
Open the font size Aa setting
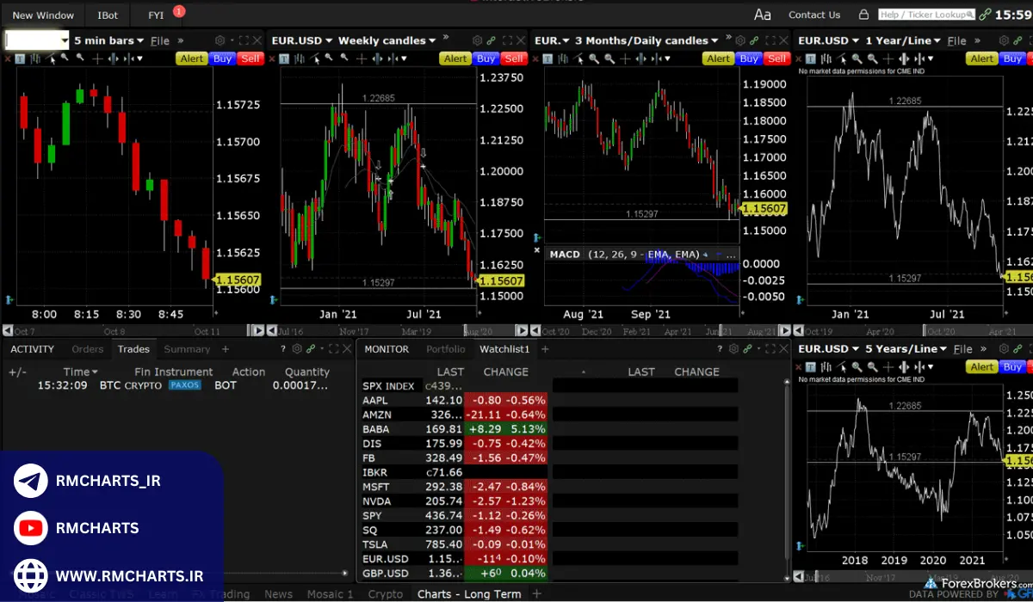click(x=762, y=15)
